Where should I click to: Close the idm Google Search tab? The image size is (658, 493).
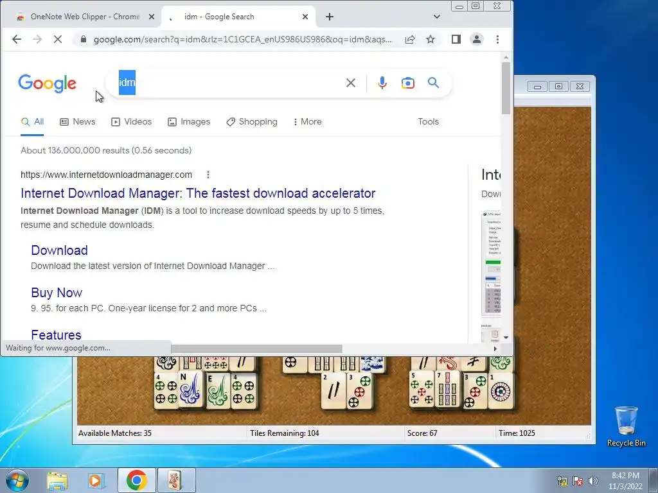click(305, 17)
